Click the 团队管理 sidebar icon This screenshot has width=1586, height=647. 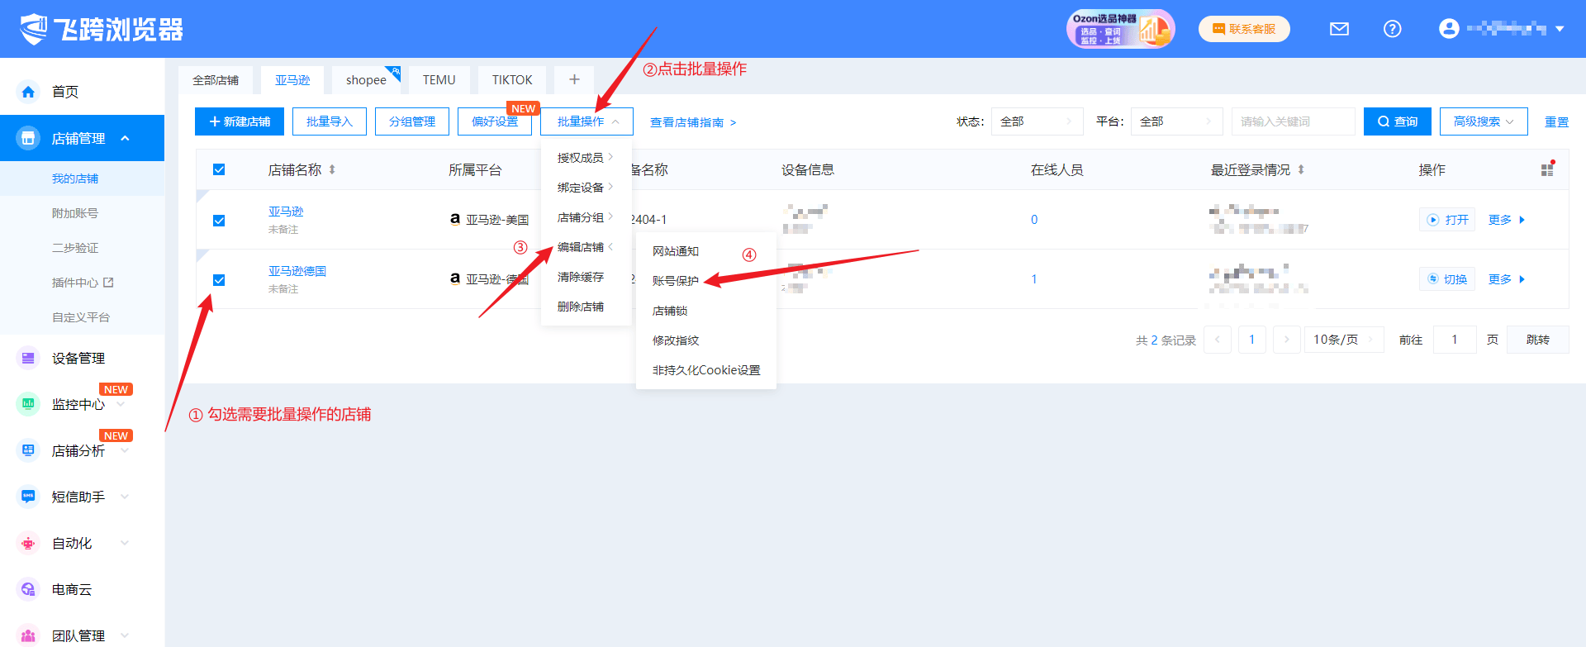pyautogui.click(x=28, y=635)
